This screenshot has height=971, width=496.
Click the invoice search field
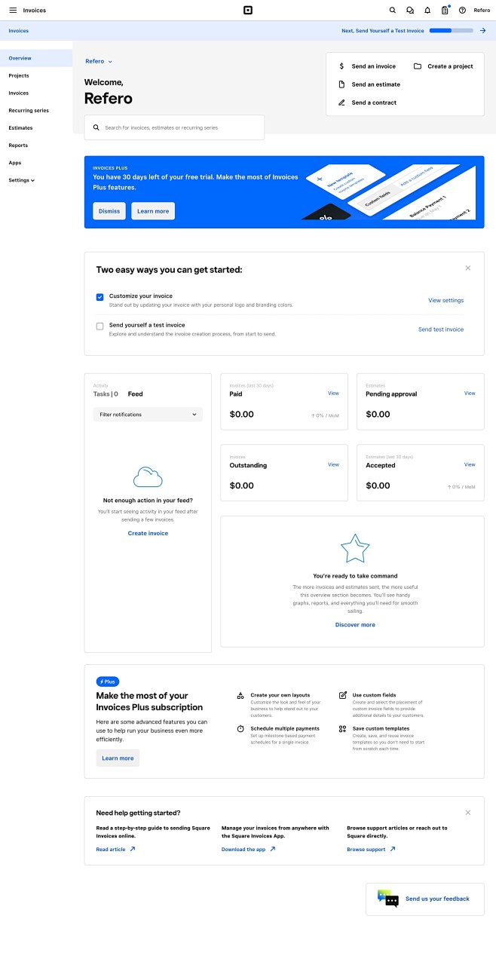174,128
